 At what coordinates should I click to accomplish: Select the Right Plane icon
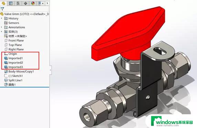point(6,49)
